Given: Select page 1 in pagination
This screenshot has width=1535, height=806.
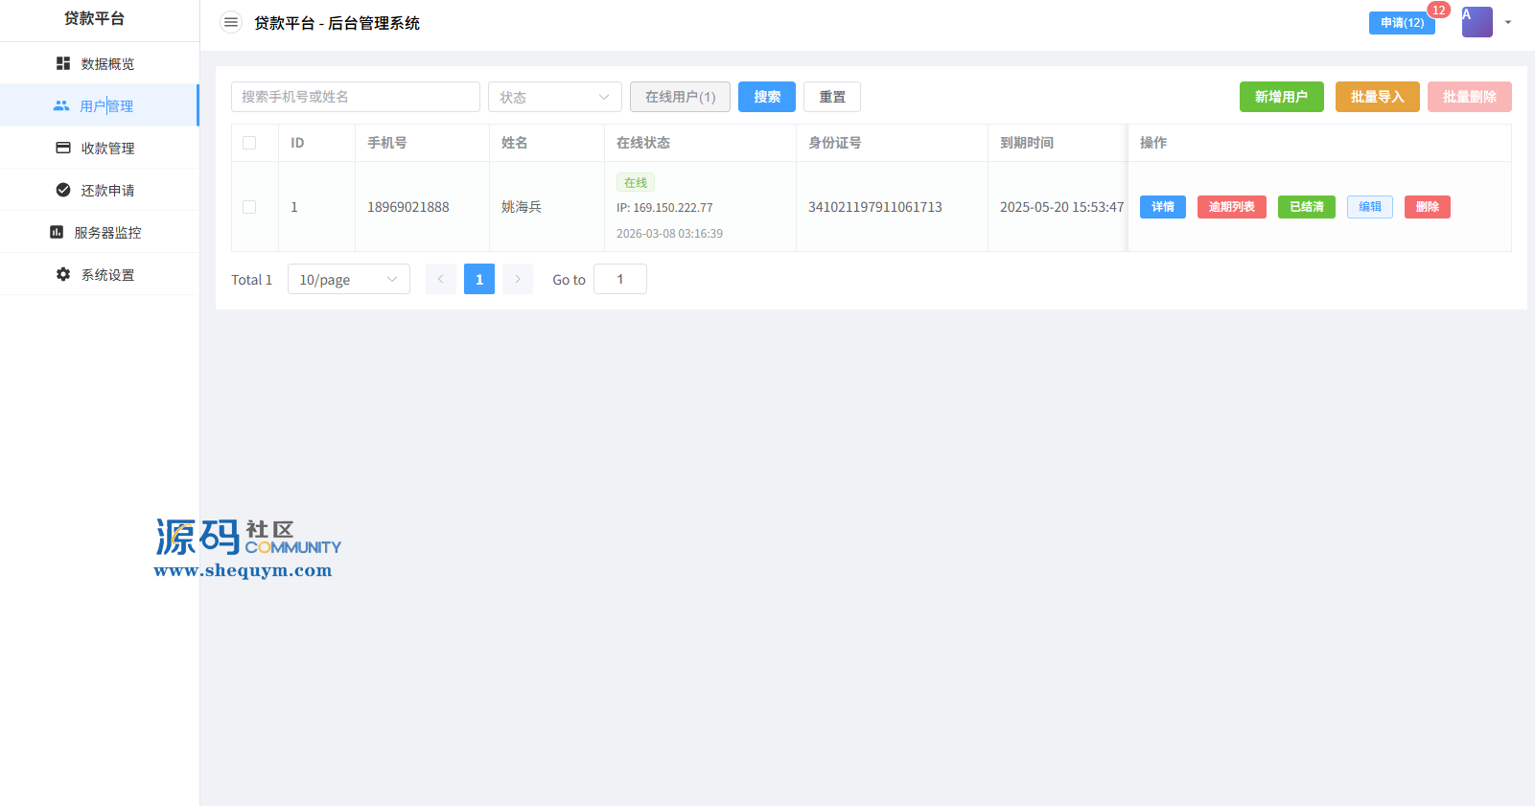Looking at the screenshot, I should (x=479, y=279).
